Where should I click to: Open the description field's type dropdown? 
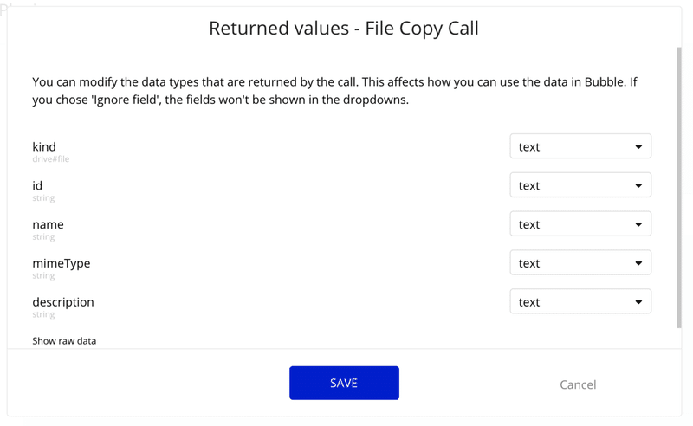(x=580, y=302)
